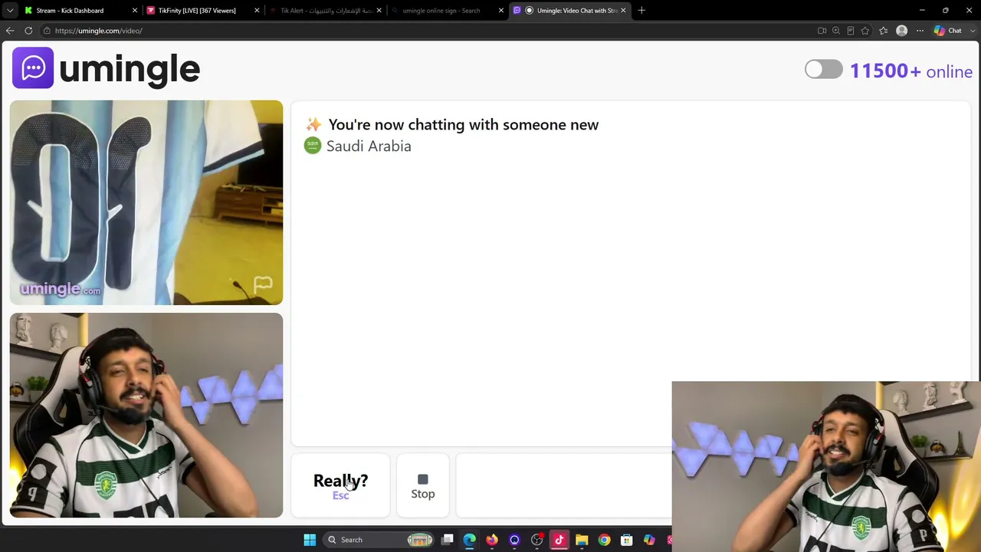Open browser settings and more menu
Screen dimensions: 981x552
[920, 31]
